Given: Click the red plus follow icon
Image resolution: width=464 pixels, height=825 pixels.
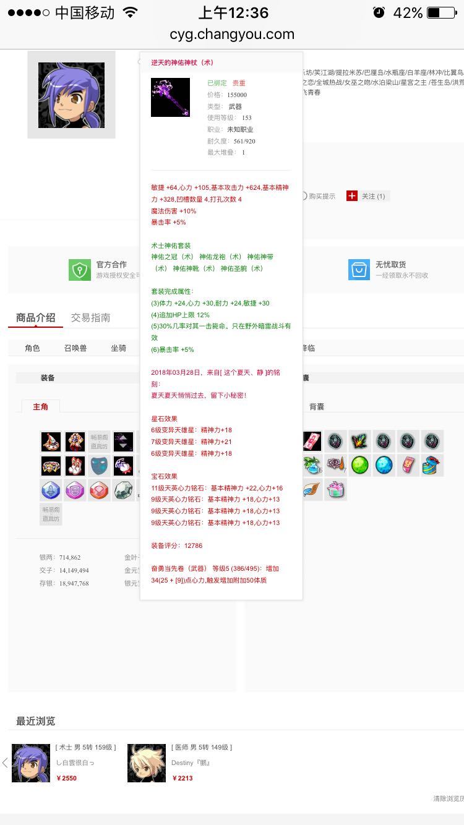Looking at the screenshot, I should pos(352,196).
